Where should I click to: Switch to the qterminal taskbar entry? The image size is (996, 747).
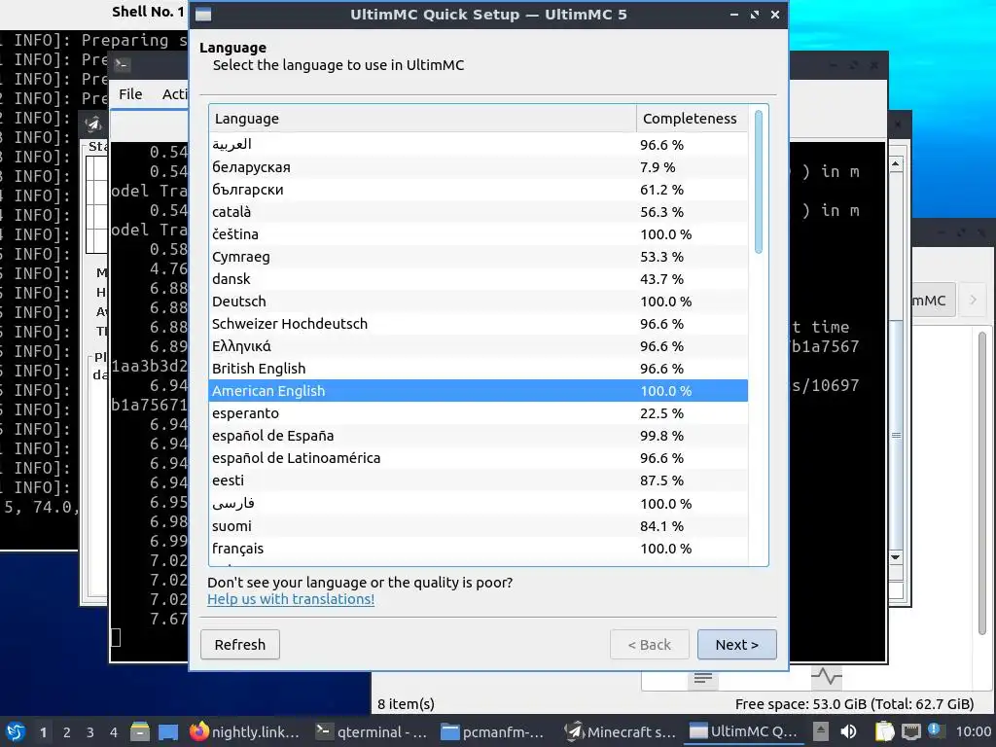pos(373,731)
